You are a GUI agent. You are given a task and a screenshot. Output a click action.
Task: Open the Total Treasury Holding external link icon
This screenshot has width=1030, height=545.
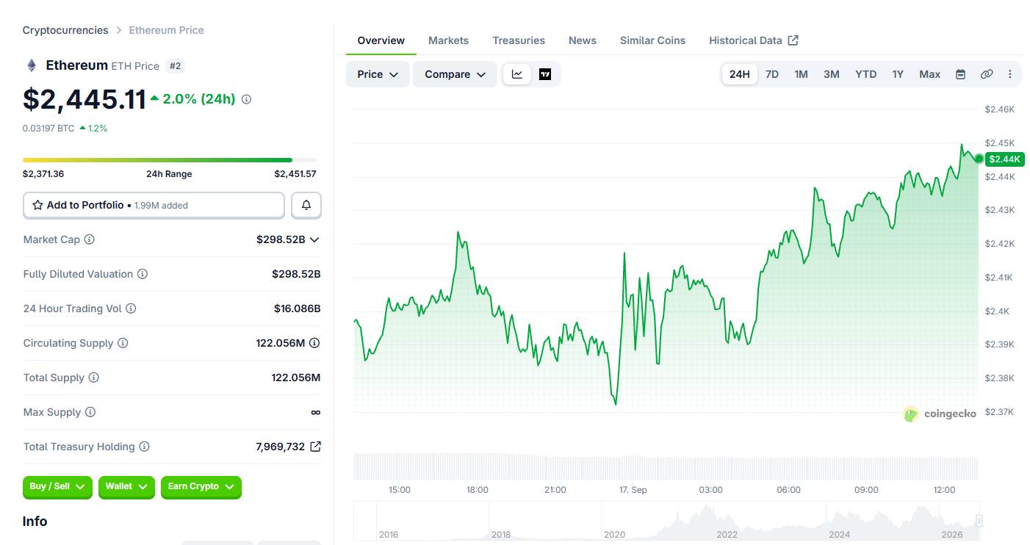pyautogui.click(x=315, y=447)
